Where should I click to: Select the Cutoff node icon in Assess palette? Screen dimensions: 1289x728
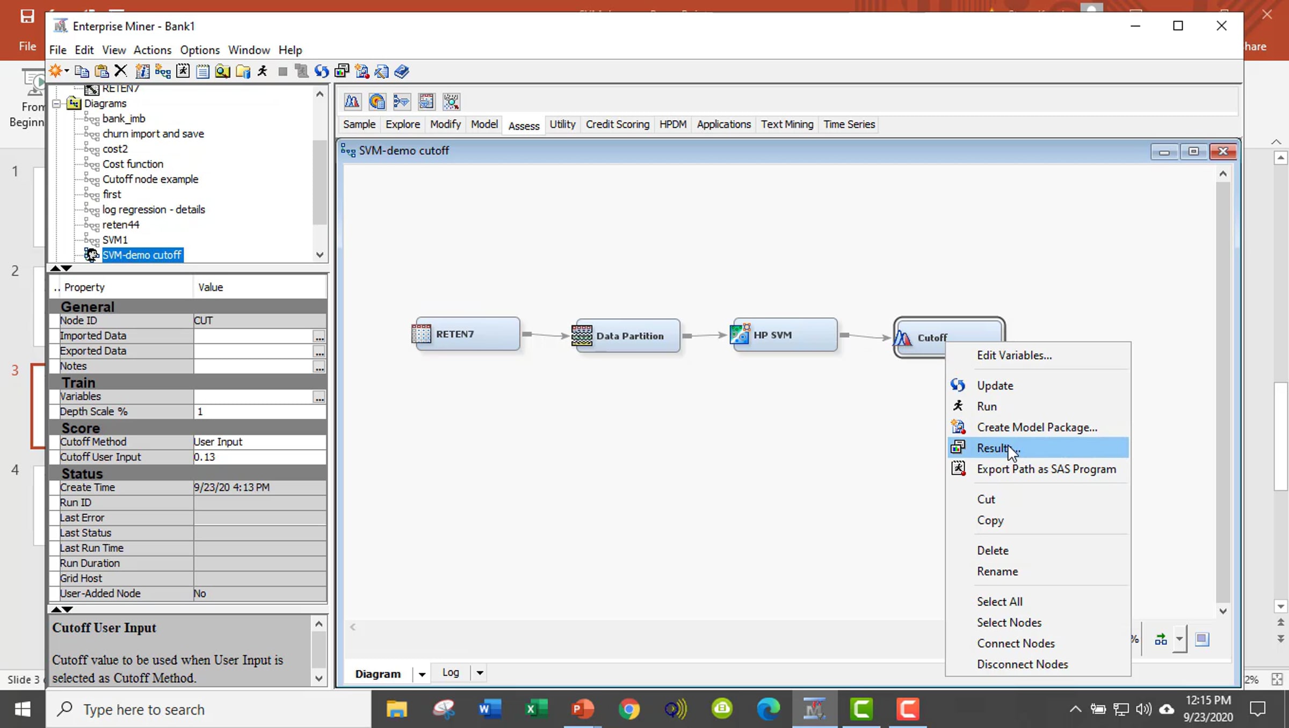pyautogui.click(x=352, y=102)
